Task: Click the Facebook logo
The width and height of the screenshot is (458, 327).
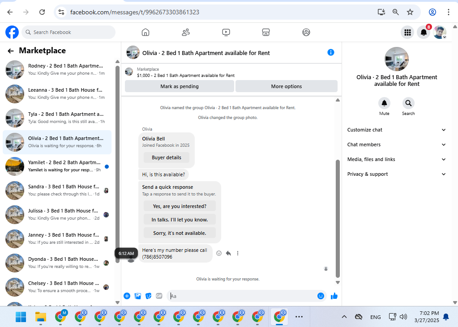Action: pyautogui.click(x=12, y=32)
